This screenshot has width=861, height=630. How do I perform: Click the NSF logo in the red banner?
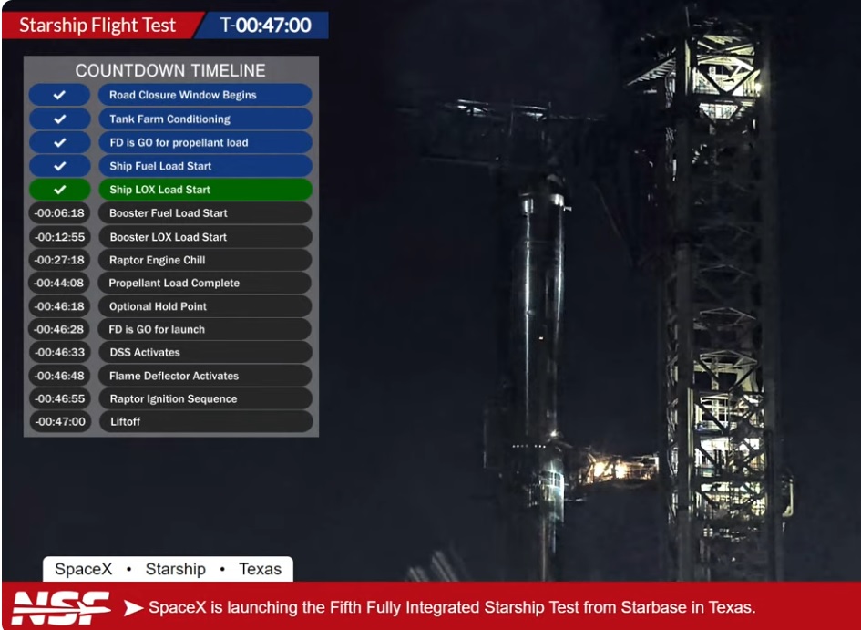61,607
